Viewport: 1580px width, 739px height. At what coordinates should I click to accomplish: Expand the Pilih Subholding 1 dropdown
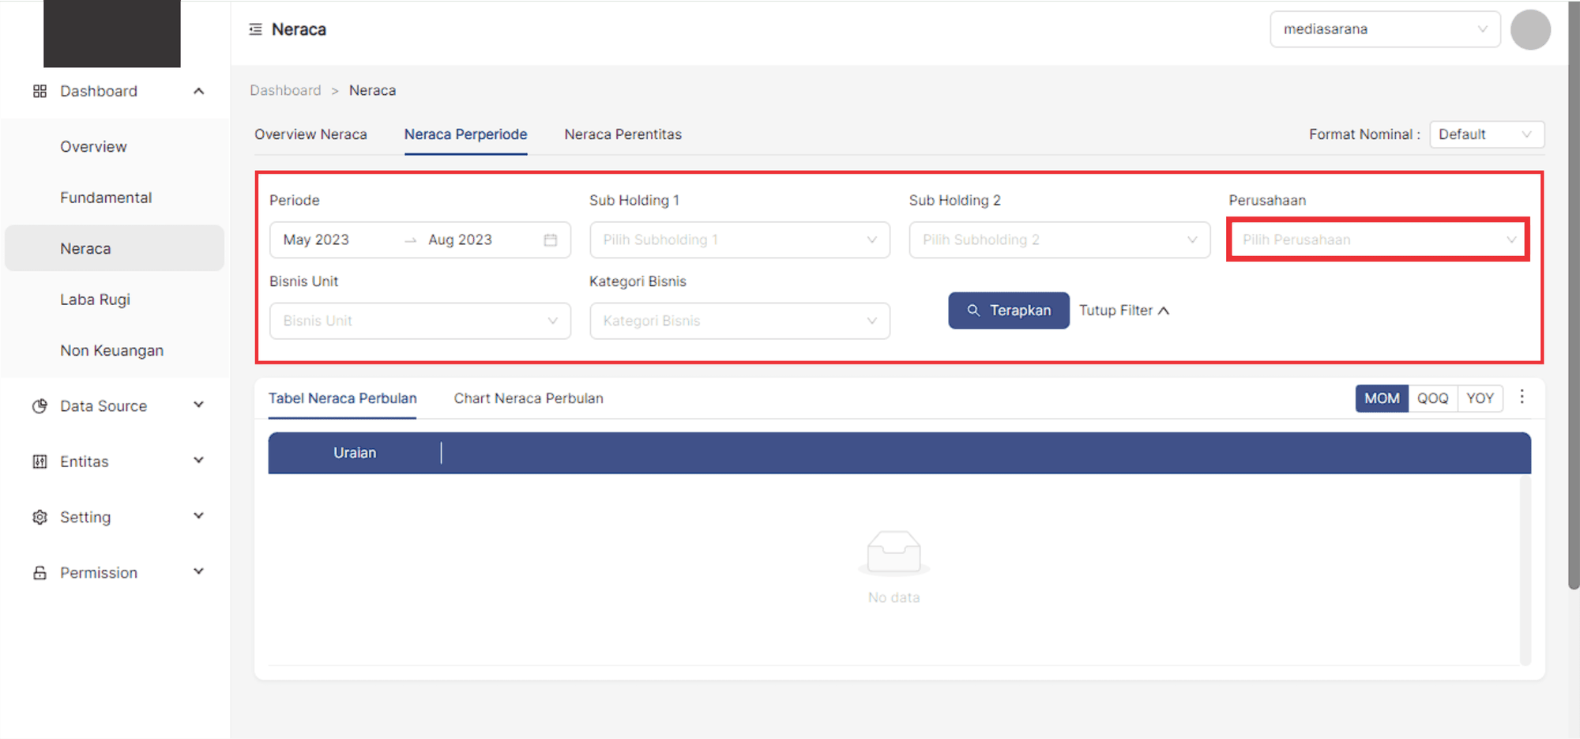click(739, 240)
